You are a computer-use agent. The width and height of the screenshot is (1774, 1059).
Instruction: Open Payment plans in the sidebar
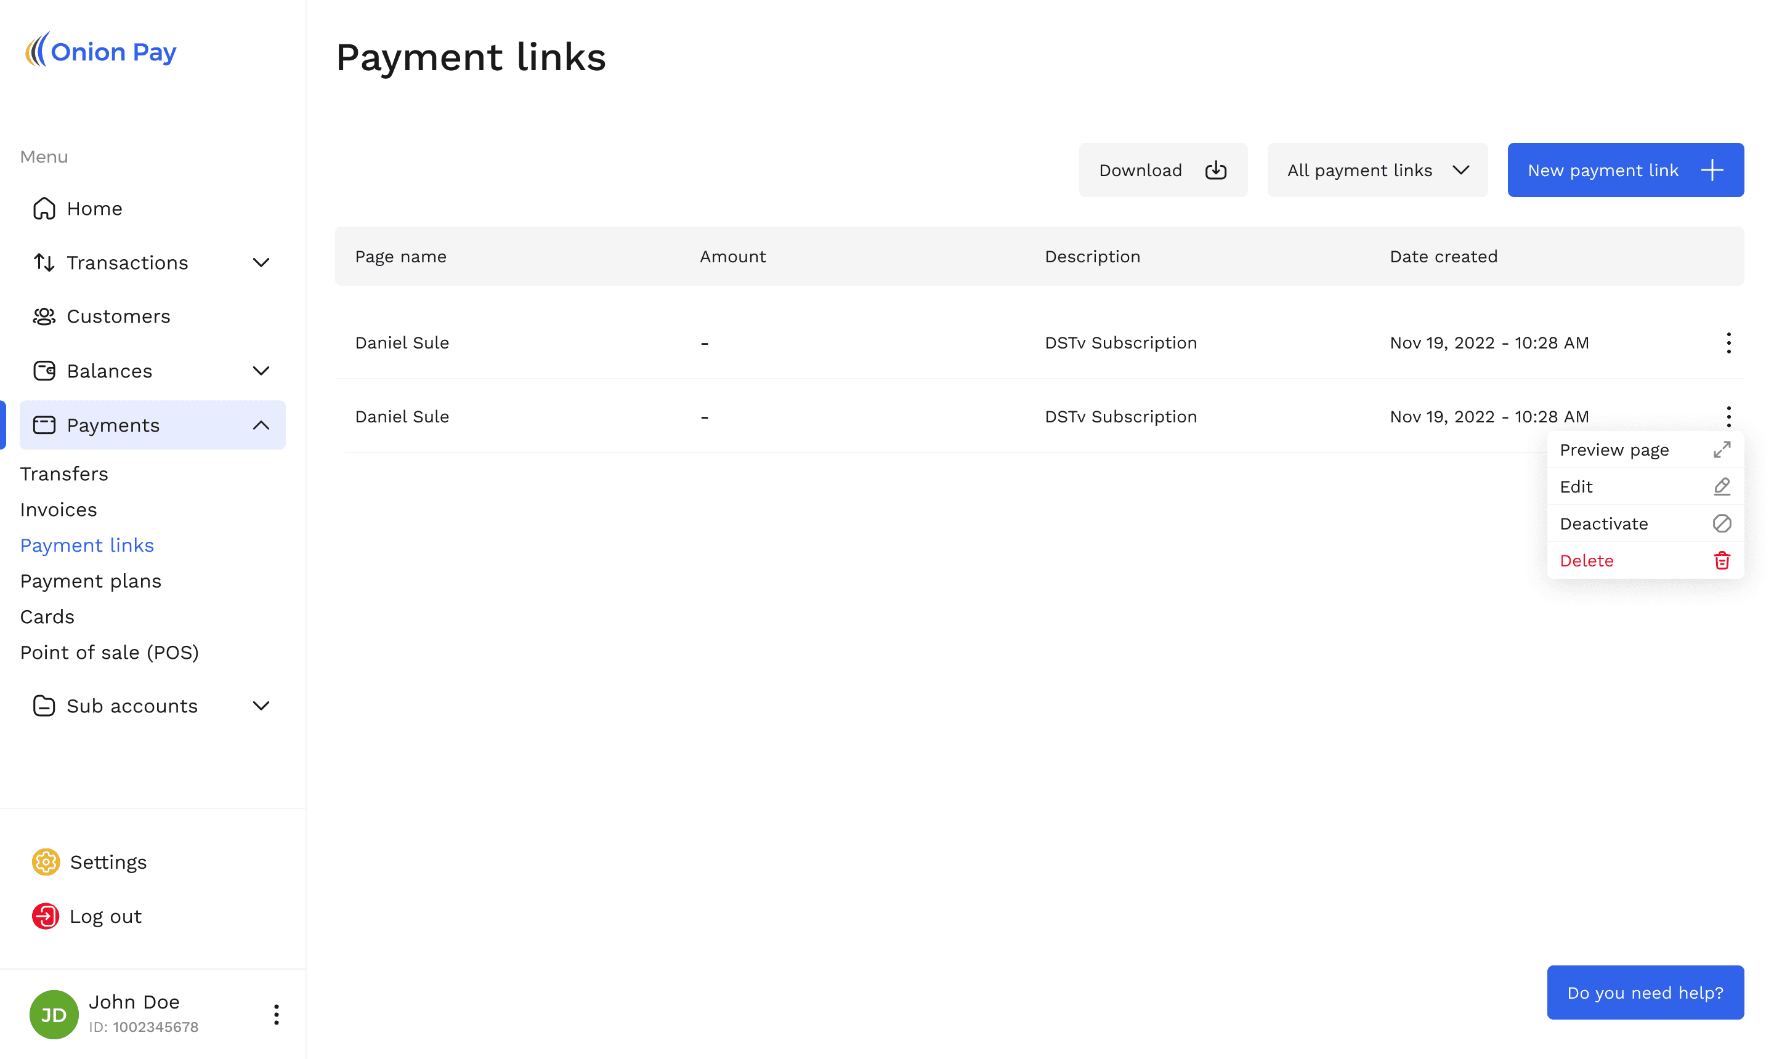click(91, 581)
